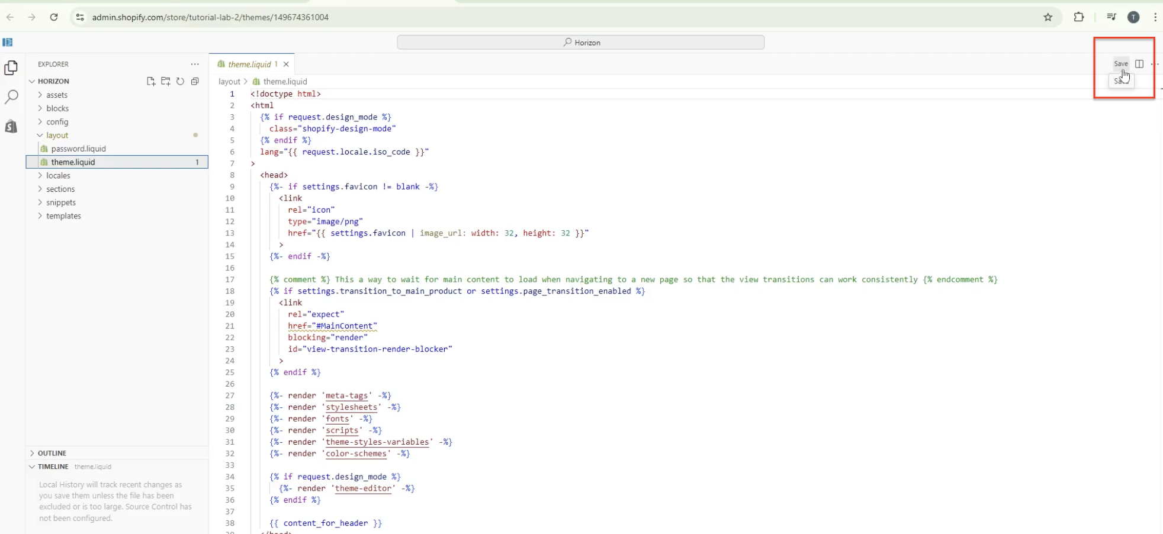This screenshot has height=534, width=1163.
Task: Click layout in the breadcrumb path
Action: [229, 82]
